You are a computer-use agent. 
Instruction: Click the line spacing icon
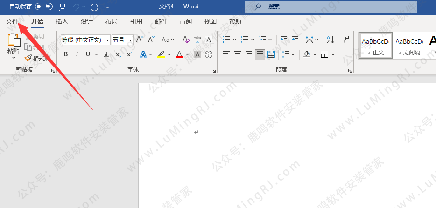point(286,54)
